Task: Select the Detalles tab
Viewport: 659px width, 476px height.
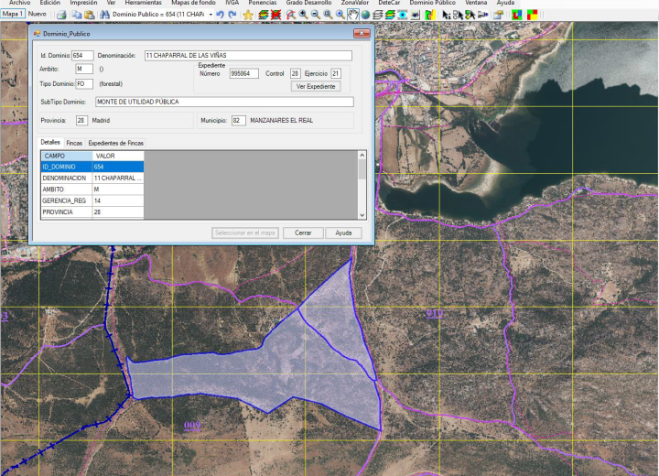Action: point(50,142)
